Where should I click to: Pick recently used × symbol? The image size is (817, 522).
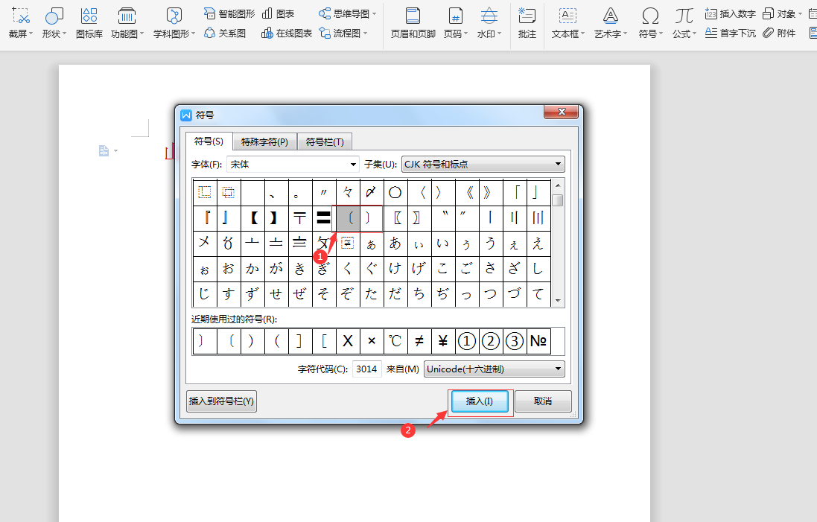coord(372,341)
